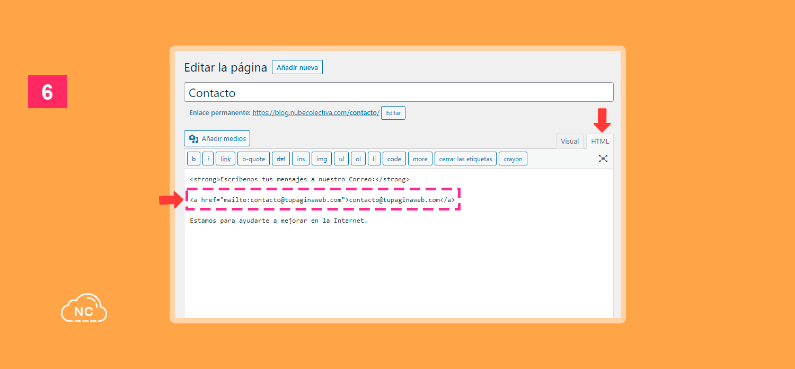Click the Estamos para ayudarte text line
Viewport: 795px width, 369px height.
tap(279, 221)
